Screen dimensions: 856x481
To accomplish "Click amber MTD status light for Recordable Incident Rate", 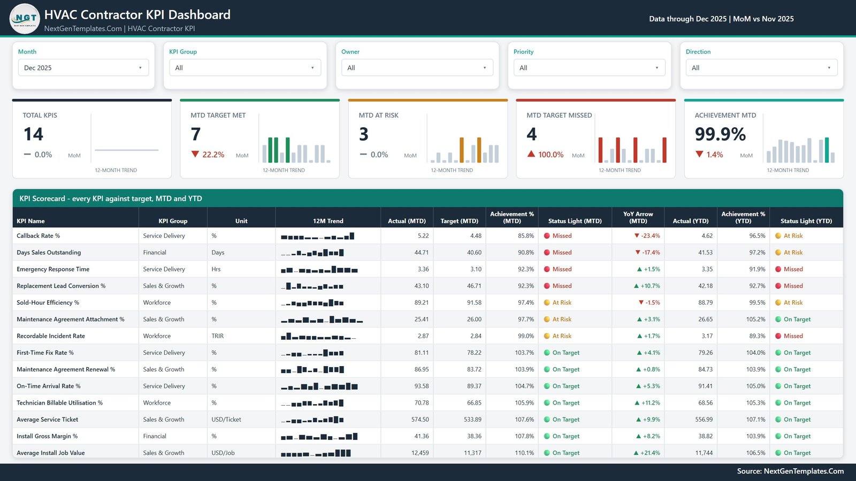I will 547,336.
